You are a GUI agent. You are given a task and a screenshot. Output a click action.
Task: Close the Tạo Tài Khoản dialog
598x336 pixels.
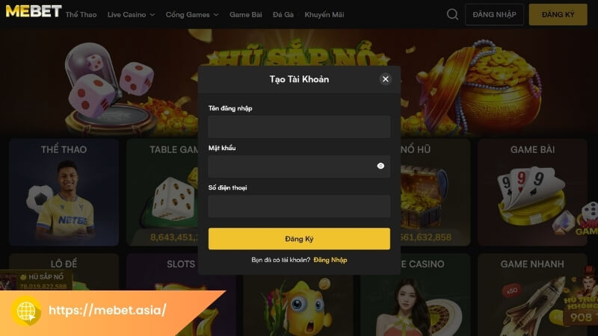coord(385,79)
